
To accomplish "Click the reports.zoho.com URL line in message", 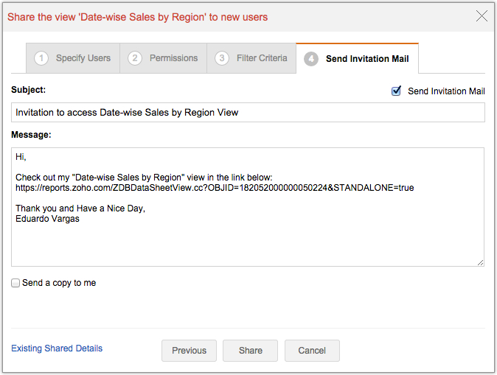I will pyautogui.click(x=214, y=188).
